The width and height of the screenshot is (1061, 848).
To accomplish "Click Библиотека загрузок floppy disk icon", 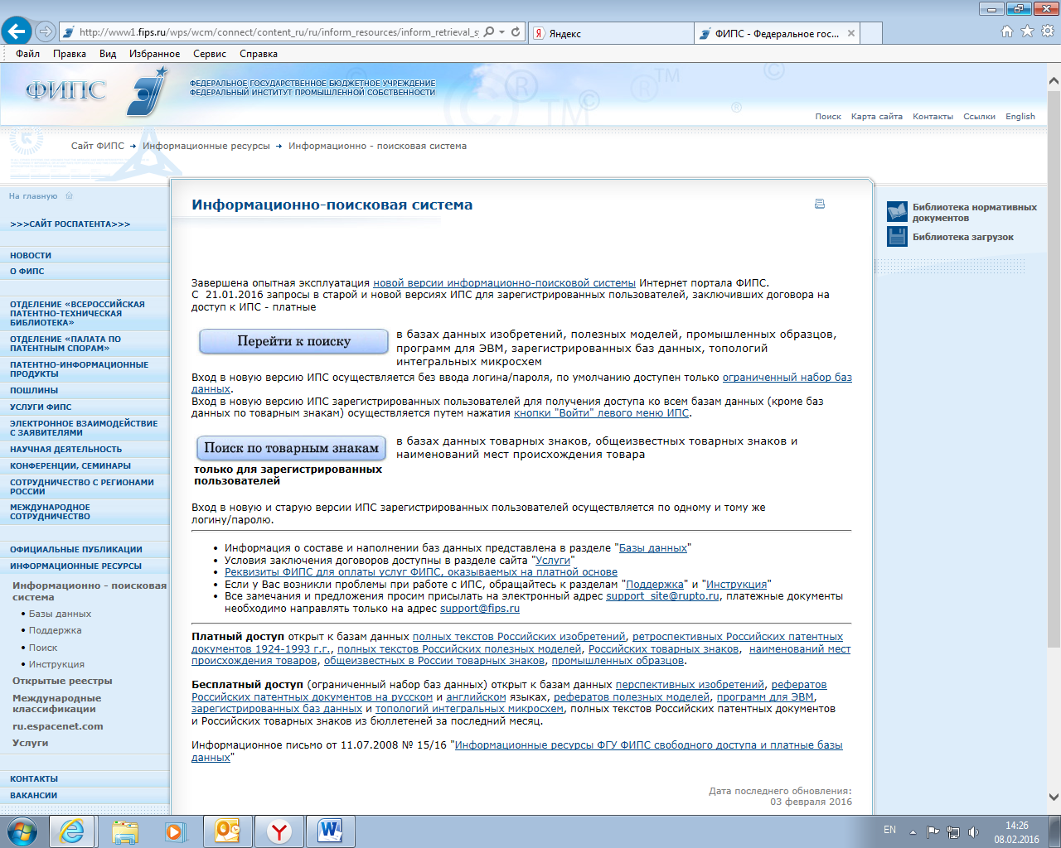I will click(897, 237).
